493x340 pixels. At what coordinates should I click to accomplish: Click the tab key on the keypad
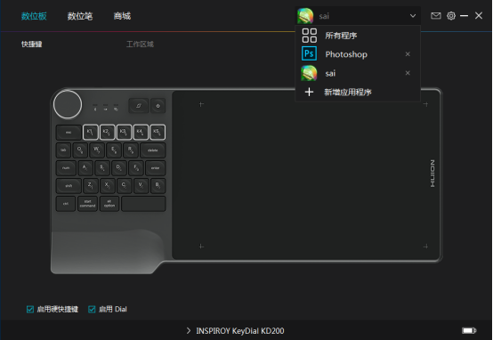pos(63,150)
